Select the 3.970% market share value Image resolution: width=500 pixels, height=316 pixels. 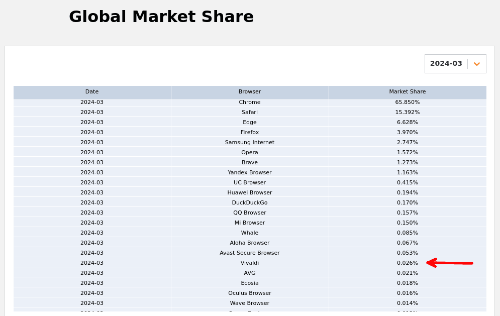[408, 132]
